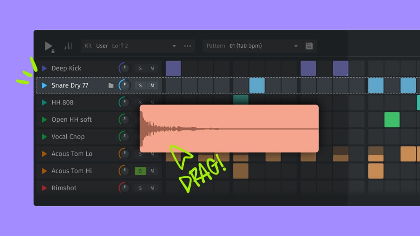Open the Pattern 01 (120 bpm) dropdown
The width and height of the screenshot is (420, 236).
pyautogui.click(x=295, y=46)
